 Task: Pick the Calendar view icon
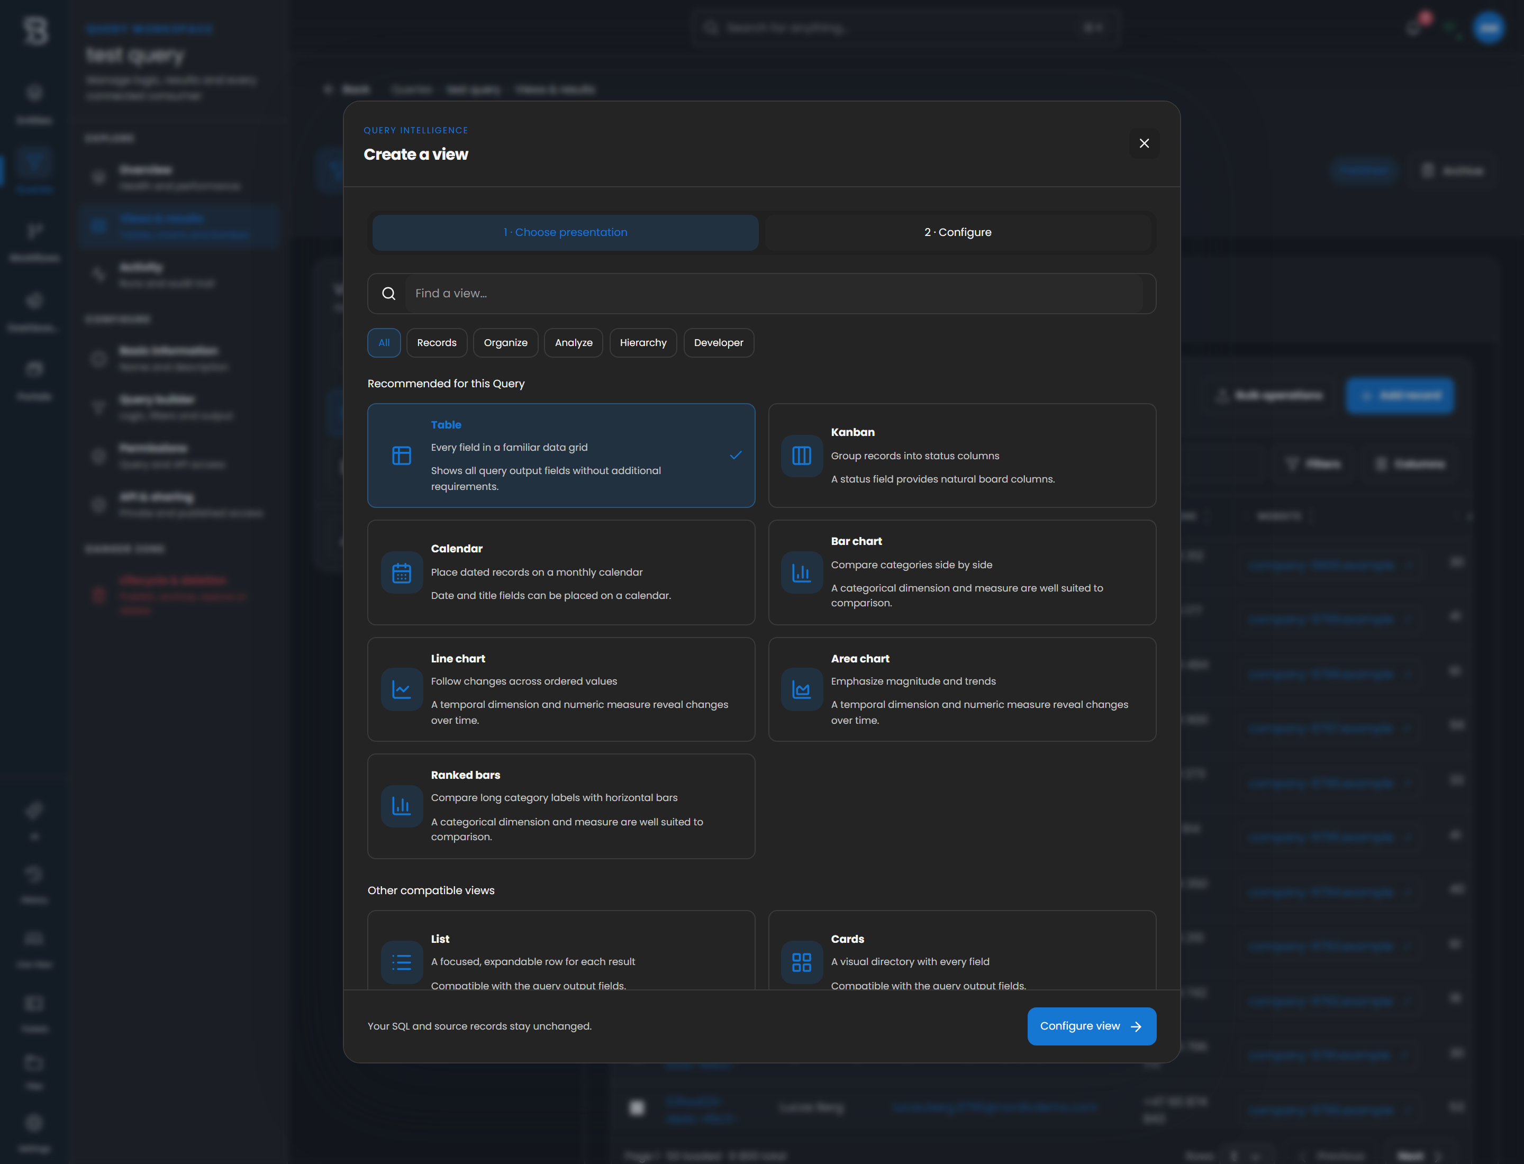(x=401, y=572)
